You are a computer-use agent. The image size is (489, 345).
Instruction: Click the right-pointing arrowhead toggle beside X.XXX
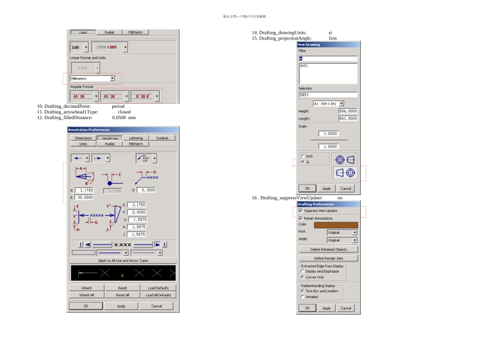pyautogui.click(x=158, y=245)
